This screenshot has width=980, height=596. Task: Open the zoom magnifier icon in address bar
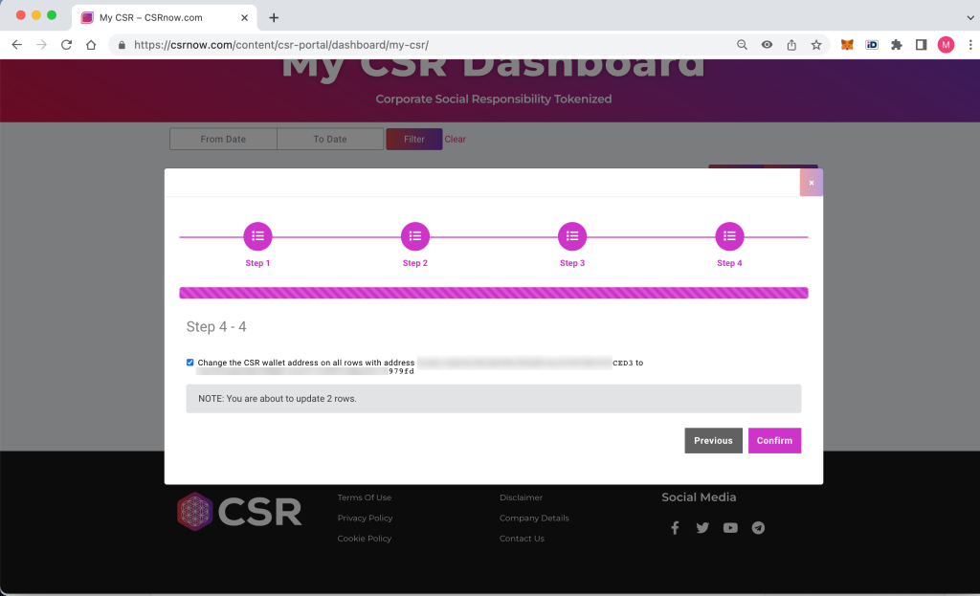point(742,45)
